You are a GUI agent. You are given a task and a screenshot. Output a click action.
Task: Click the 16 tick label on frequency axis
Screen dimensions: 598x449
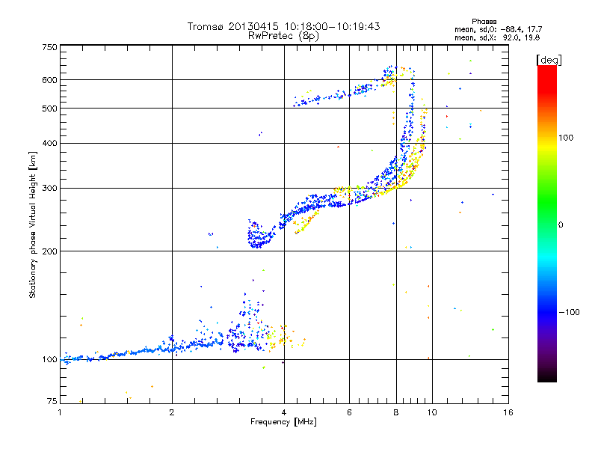pos(508,412)
